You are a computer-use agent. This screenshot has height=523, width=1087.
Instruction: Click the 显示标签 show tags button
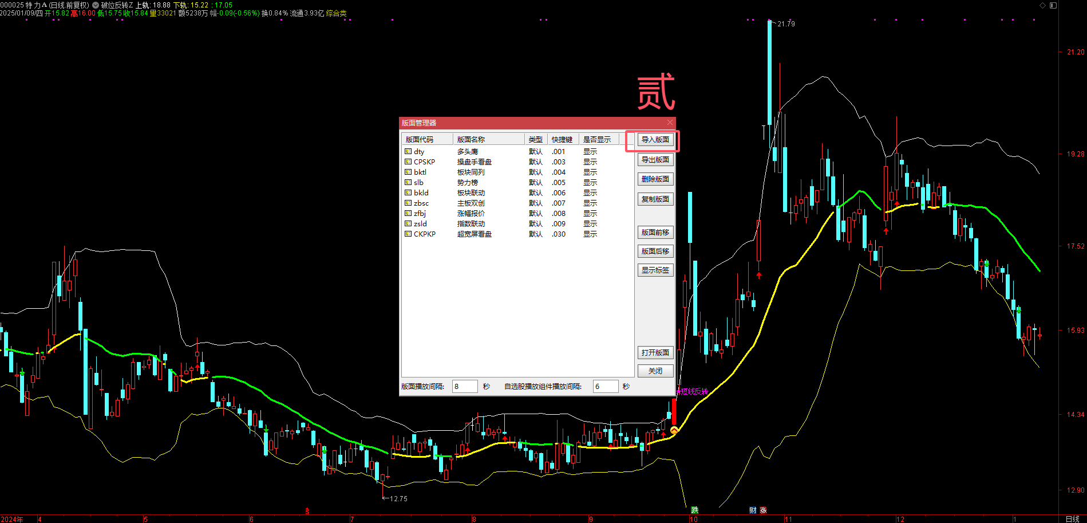coord(655,270)
